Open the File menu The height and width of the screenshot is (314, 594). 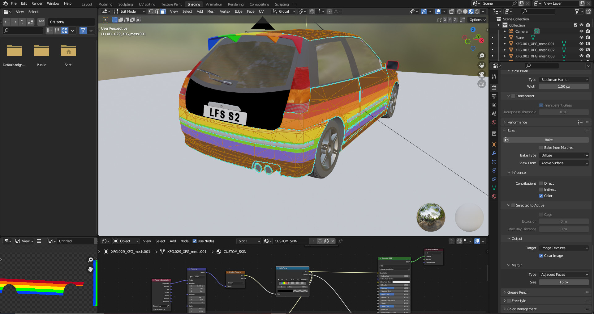pyautogui.click(x=14, y=3)
